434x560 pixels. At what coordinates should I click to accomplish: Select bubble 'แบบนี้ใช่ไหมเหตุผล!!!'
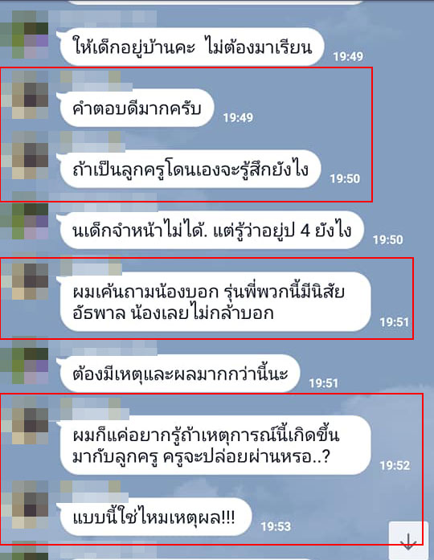pyautogui.click(x=156, y=517)
